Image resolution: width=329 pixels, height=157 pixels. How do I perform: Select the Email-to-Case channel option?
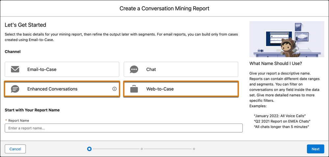[x=62, y=69]
